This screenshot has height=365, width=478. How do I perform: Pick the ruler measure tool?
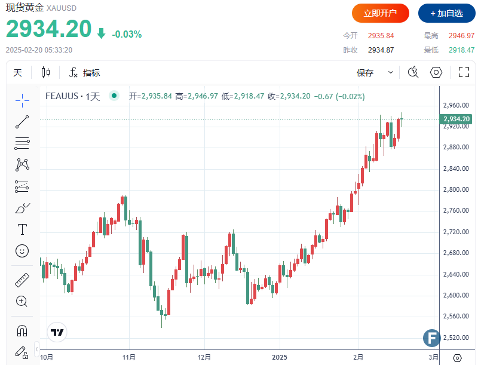[x=22, y=280]
